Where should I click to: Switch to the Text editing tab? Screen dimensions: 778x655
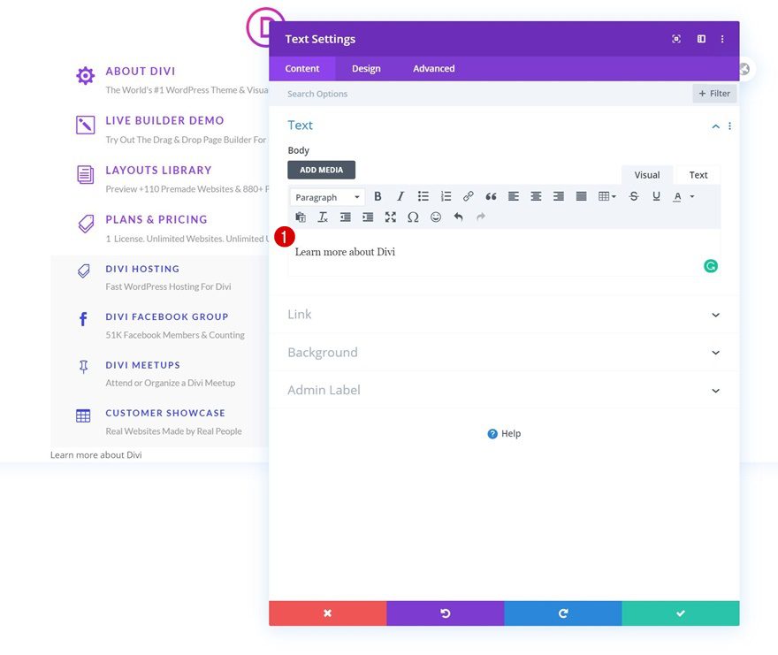698,174
